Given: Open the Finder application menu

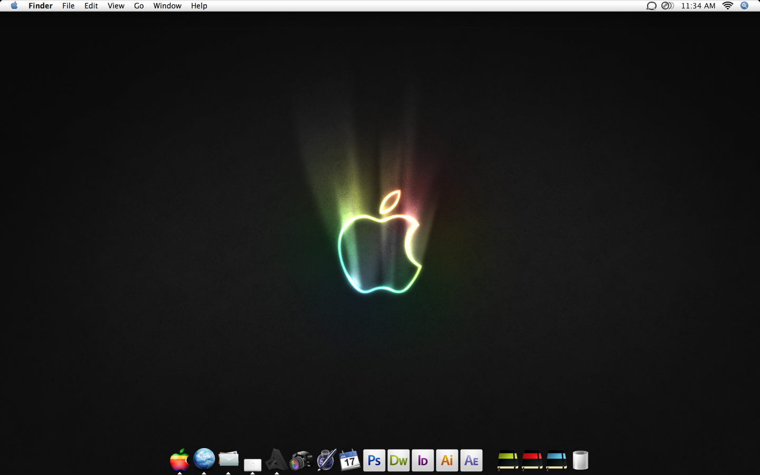Looking at the screenshot, I should pyautogui.click(x=41, y=6).
